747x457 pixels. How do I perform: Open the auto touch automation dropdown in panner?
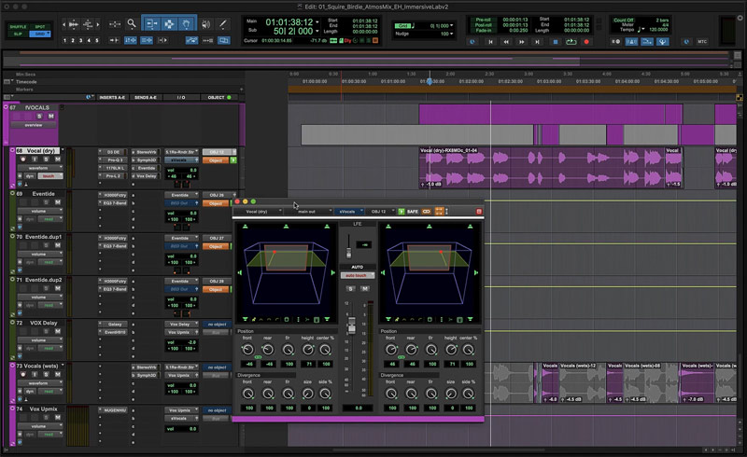(x=356, y=275)
